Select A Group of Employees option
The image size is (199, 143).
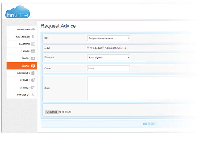[x=103, y=48]
